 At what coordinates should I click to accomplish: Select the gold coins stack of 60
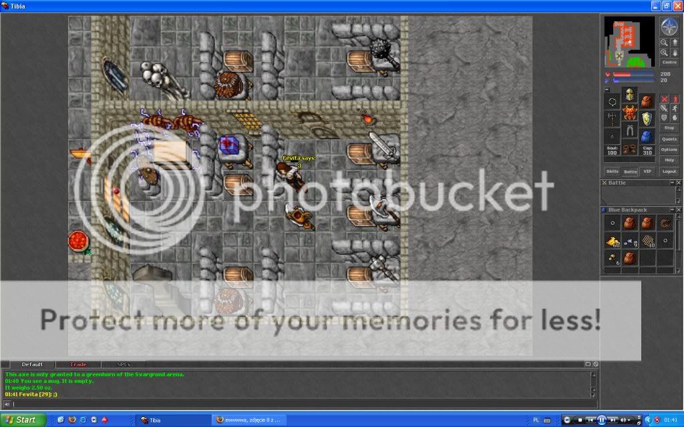tap(613, 240)
